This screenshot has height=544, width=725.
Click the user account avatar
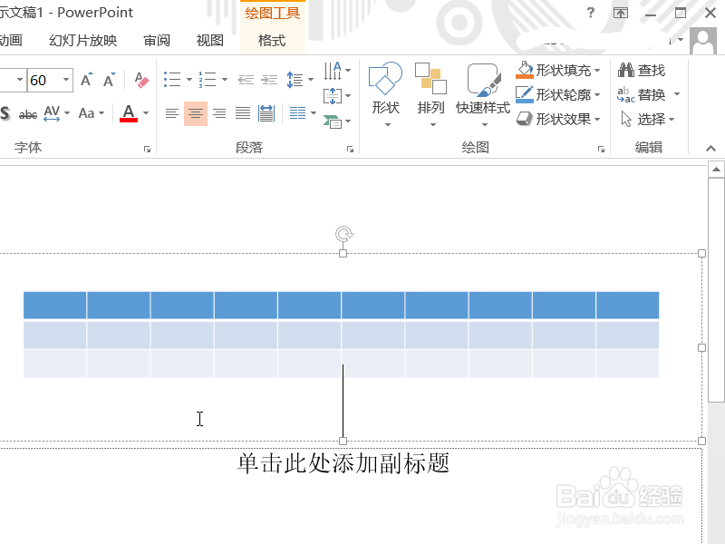pyautogui.click(x=703, y=41)
